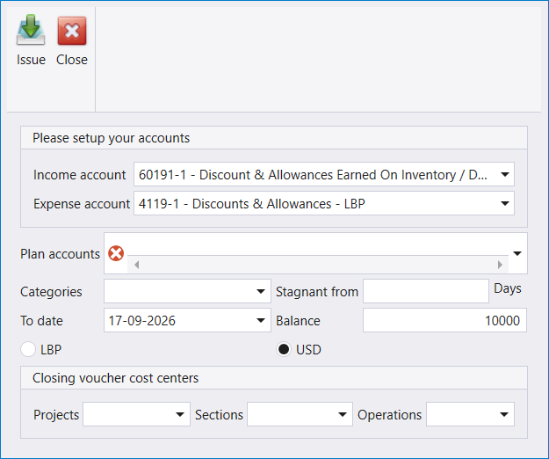This screenshot has width=549, height=459.
Task: Click Plan accounts scrollbar right arrow
Action: coord(500,265)
